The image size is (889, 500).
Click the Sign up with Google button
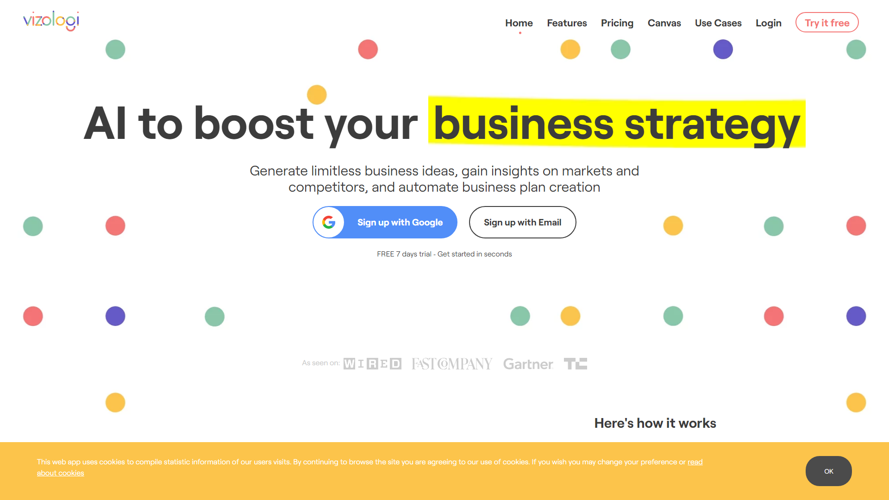click(x=386, y=222)
